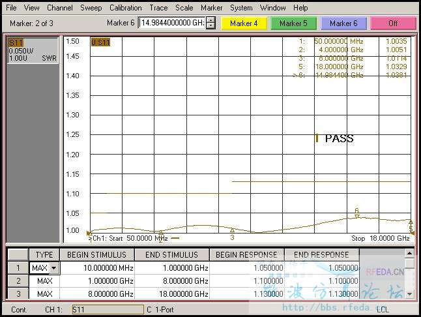Edit row 1 end stimulus 1.000000 GHz

point(172,268)
